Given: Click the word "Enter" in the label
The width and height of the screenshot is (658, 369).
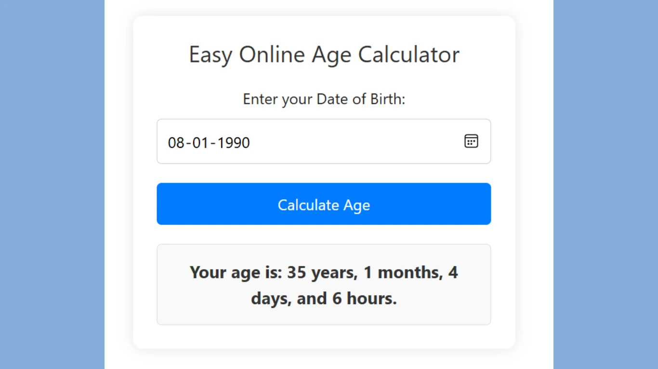Looking at the screenshot, I should point(260,99).
